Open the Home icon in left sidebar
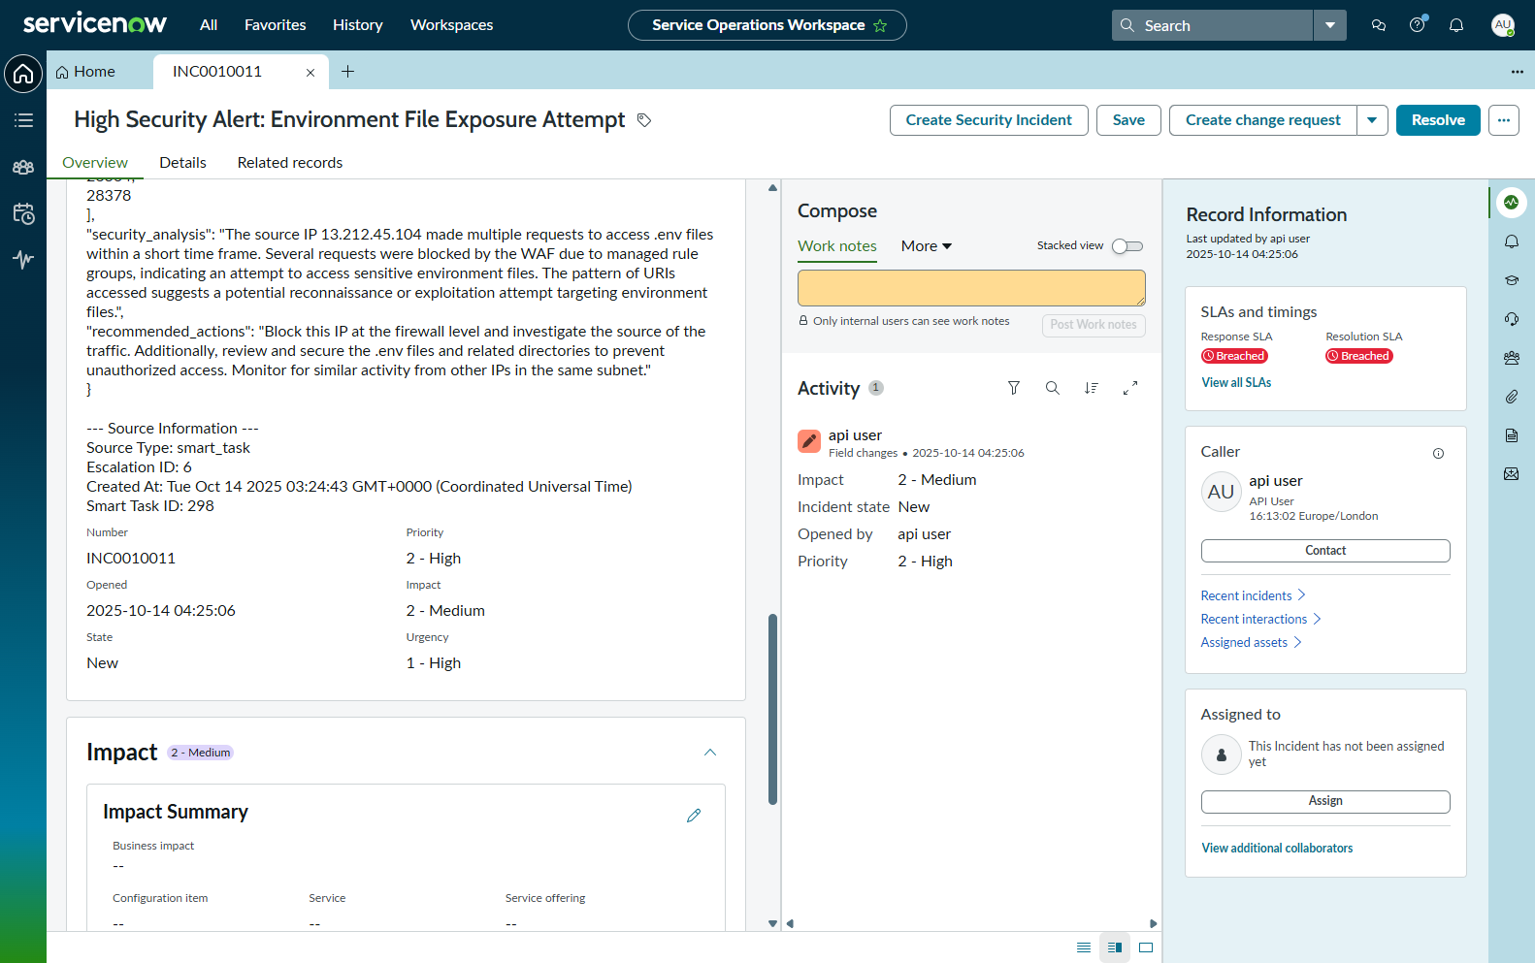The image size is (1535, 963). point(23,74)
